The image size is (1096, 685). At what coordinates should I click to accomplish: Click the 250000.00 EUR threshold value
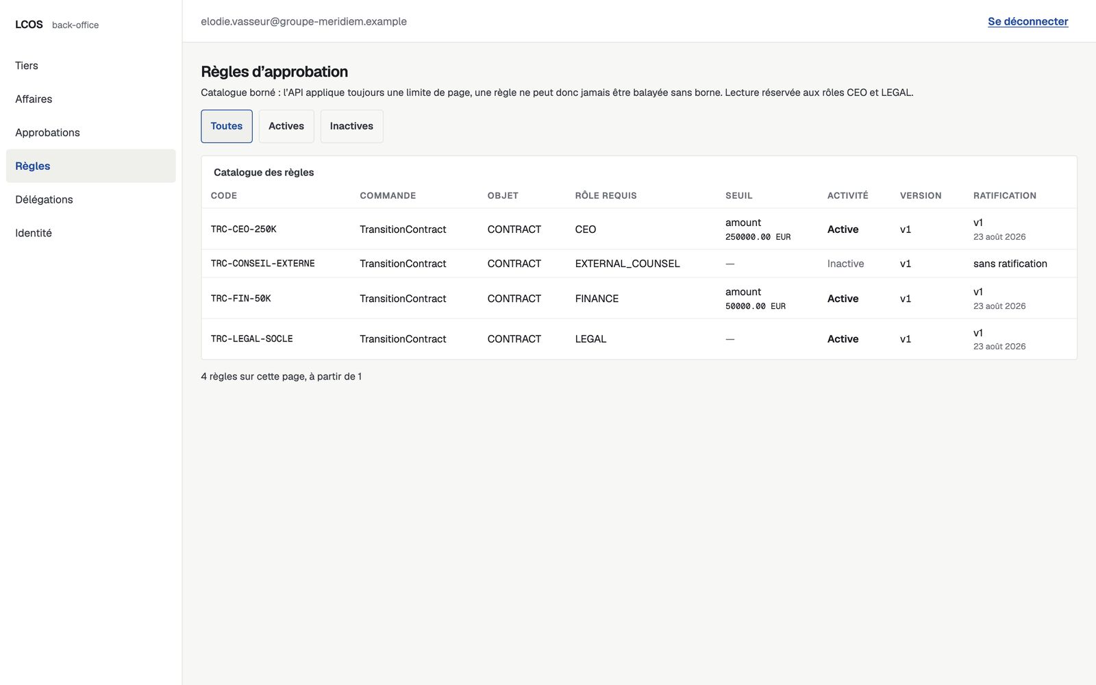(758, 237)
